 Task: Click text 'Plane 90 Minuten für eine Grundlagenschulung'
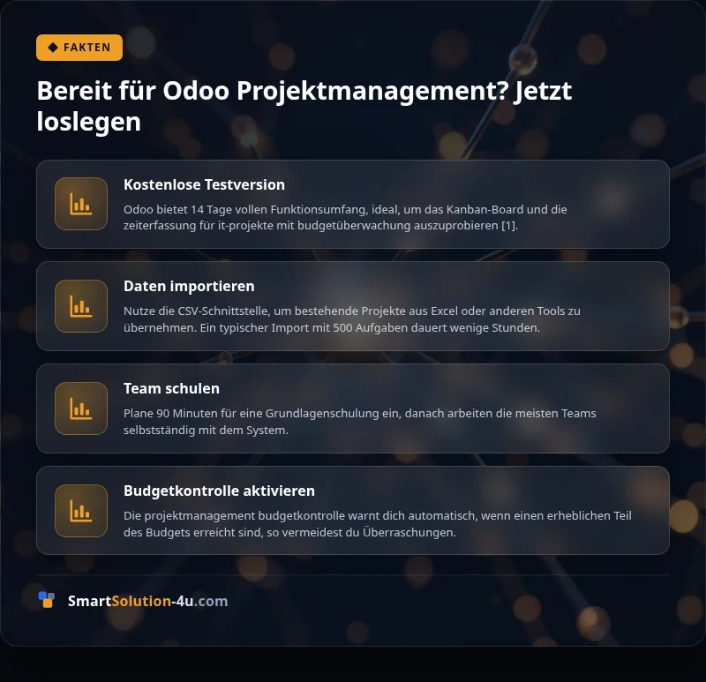(252, 413)
